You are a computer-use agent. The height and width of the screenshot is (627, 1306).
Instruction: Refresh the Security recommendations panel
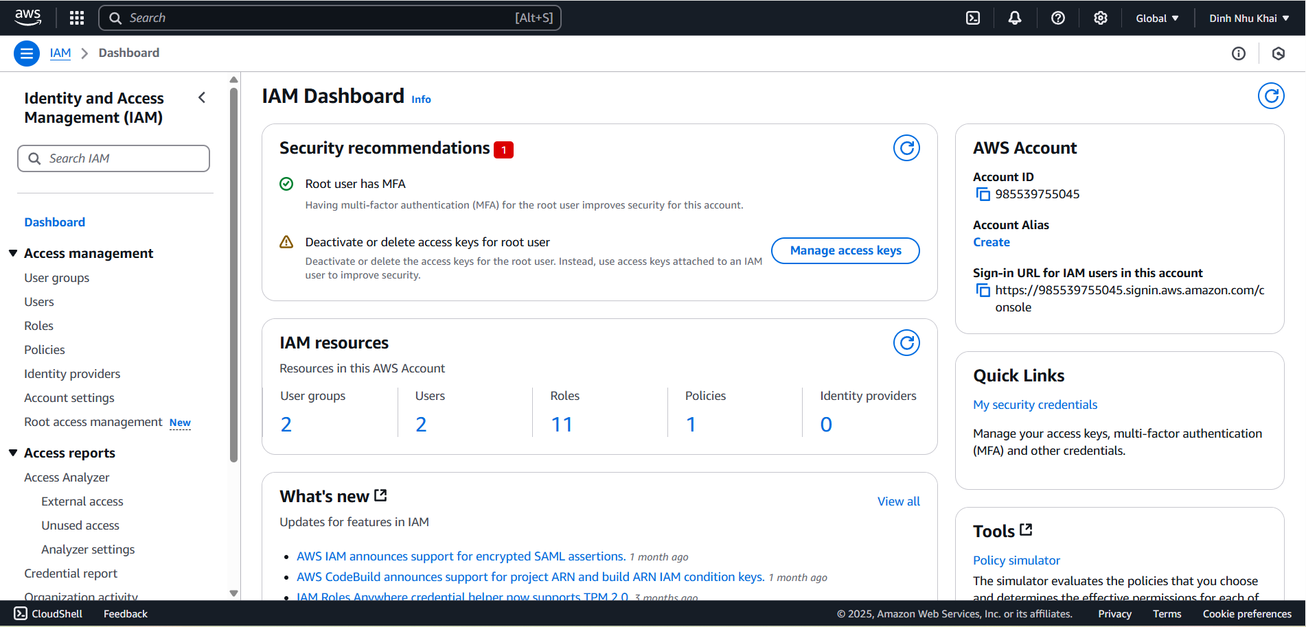pyautogui.click(x=906, y=148)
